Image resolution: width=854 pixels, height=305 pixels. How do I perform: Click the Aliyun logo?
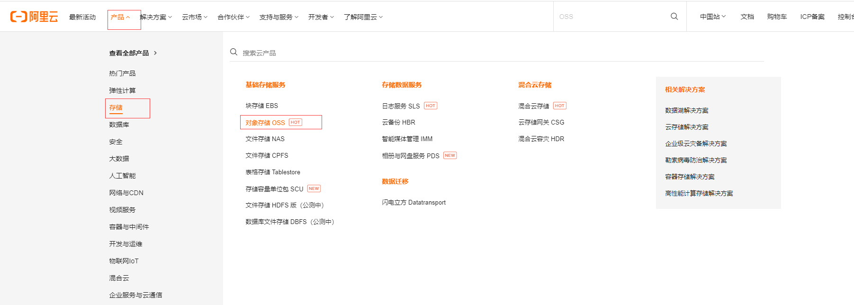coord(34,17)
